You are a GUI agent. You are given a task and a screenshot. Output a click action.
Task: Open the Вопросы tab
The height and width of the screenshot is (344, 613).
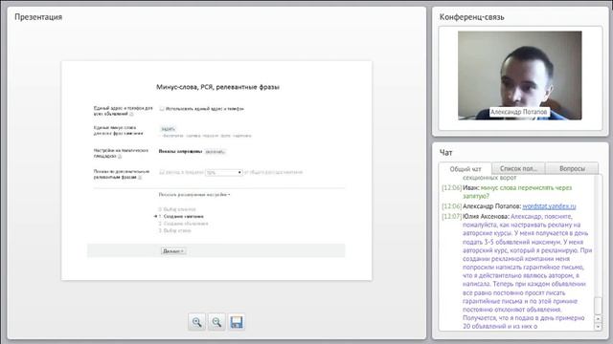(572, 168)
